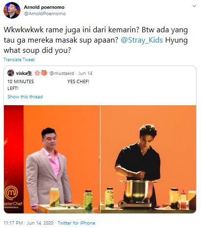Click the flower emoji beside viska

tap(37, 73)
